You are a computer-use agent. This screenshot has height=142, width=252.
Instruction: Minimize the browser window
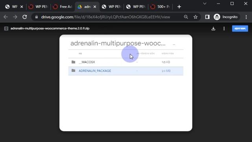[219, 4]
